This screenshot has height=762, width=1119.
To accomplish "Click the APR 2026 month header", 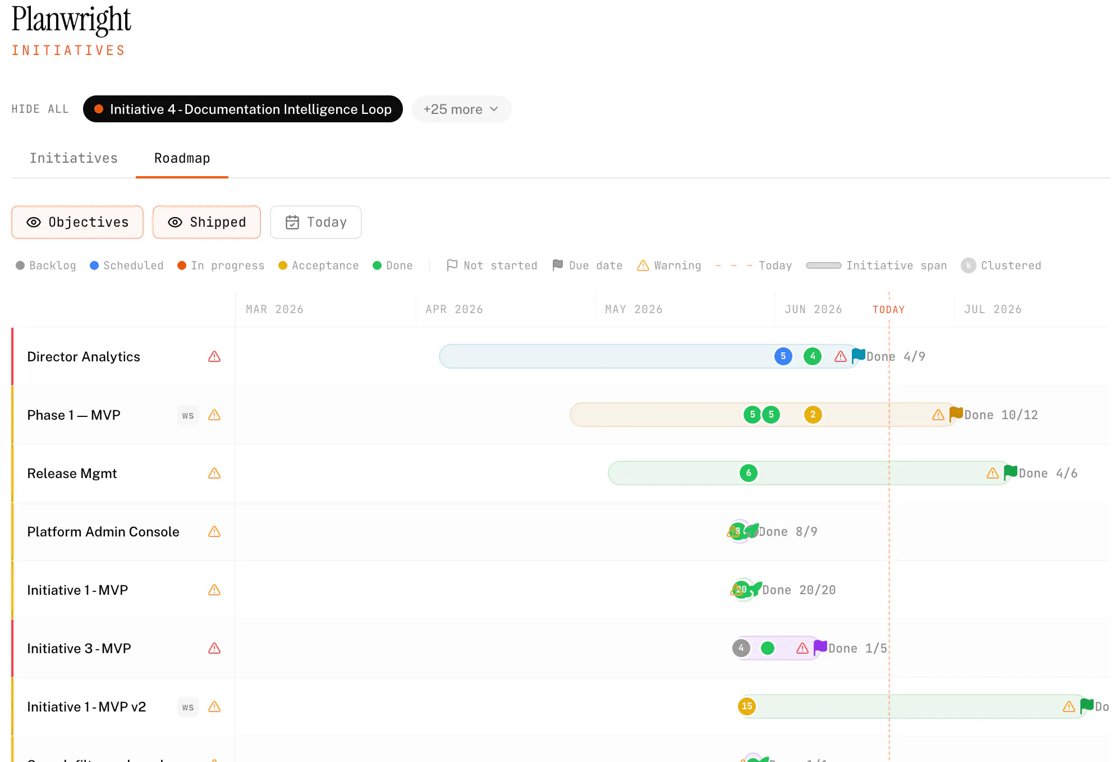I will pyautogui.click(x=454, y=310).
